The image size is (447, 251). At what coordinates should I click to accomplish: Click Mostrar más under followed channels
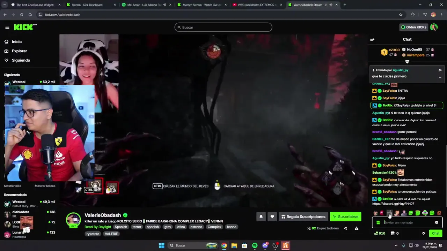13,186
